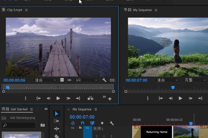Viewport: 208px width, 138px height.
Task: Open the Program monitor panel menu for My Sequence
Action: tap(156, 10)
